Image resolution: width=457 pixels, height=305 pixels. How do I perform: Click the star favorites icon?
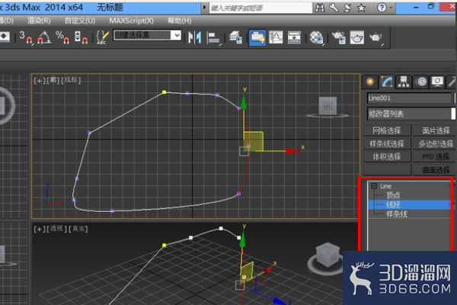pos(361,8)
